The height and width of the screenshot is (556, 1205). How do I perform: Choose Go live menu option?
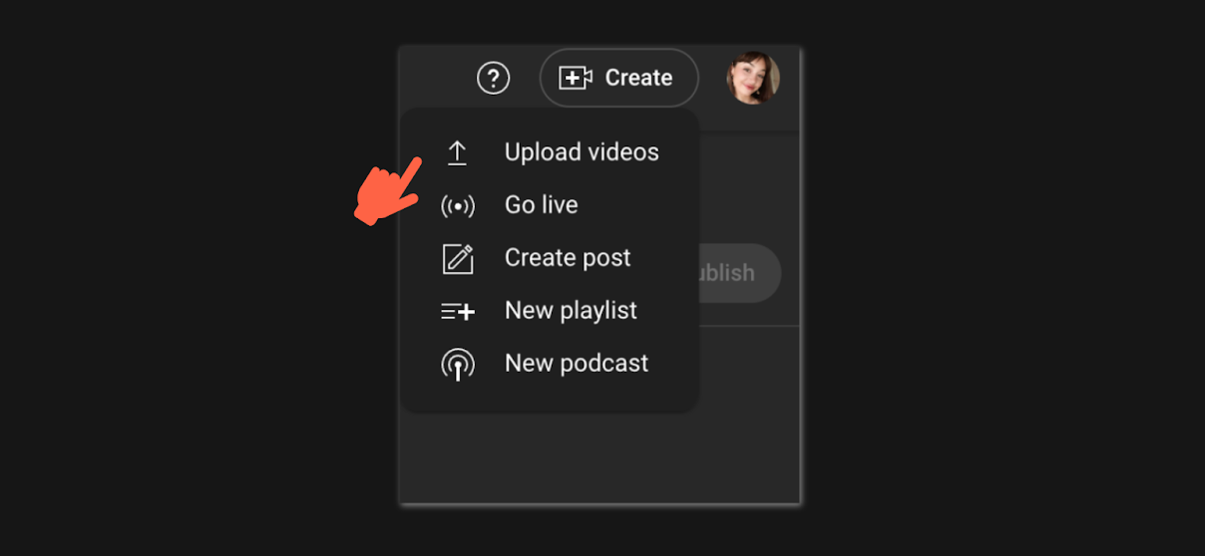550,205
